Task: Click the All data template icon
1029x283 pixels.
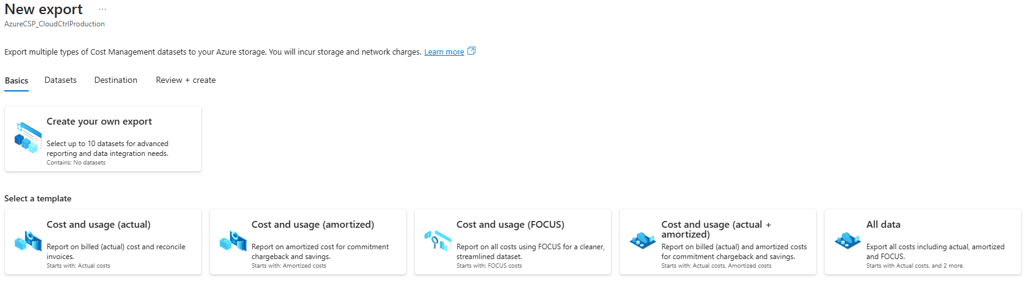Action: tap(847, 241)
